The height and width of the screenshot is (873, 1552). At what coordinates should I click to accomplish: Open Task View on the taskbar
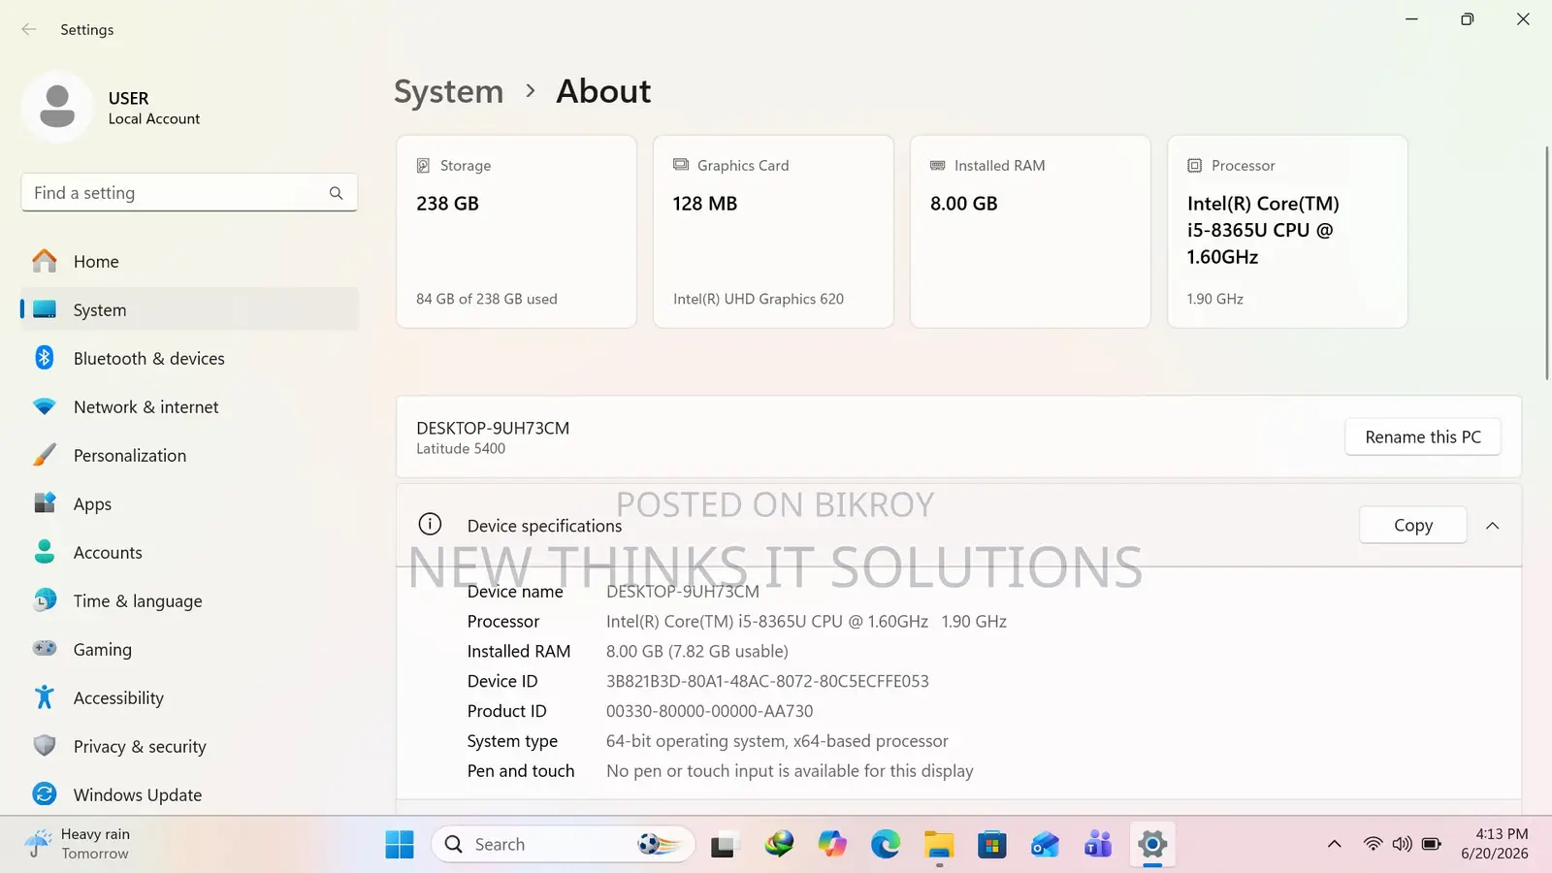pos(723,845)
